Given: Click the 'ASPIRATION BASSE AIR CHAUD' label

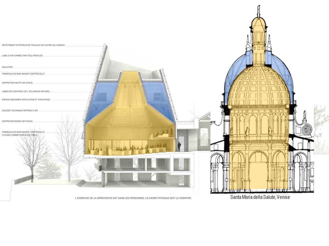Looking at the screenshot, I should click(x=17, y=121).
